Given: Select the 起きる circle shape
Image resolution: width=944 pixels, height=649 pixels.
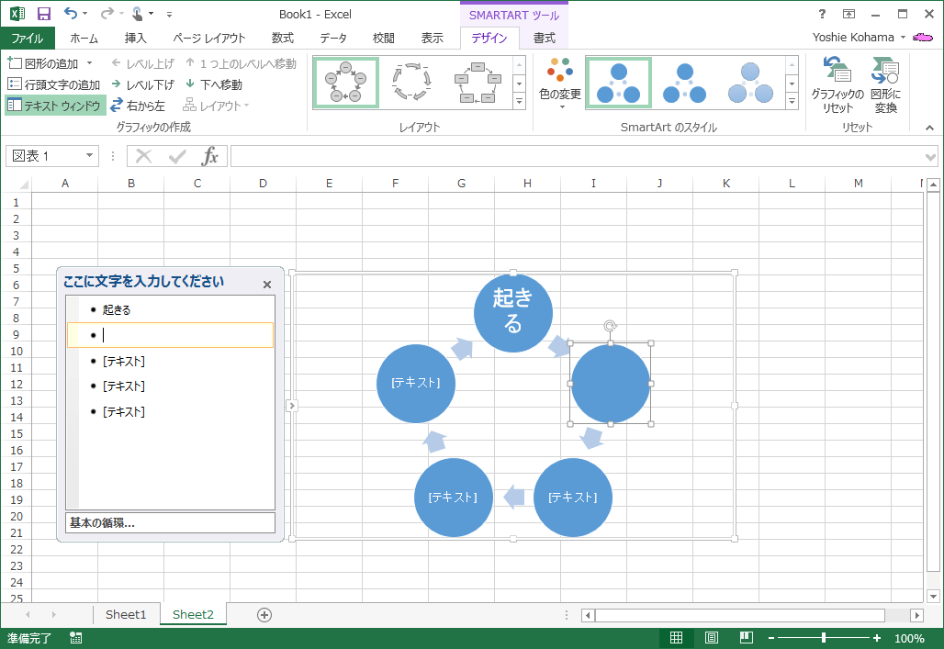Looking at the screenshot, I should (x=513, y=312).
